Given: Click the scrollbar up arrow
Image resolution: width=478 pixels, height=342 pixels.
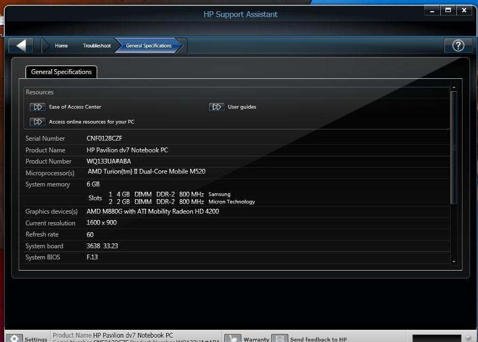Looking at the screenshot, I should (x=454, y=87).
